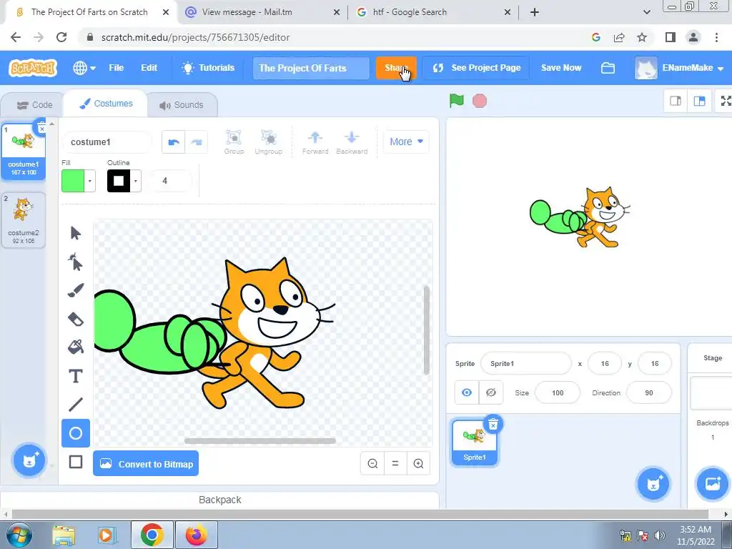Delete costume1 with its trash icon
The image size is (732, 549).
41,127
